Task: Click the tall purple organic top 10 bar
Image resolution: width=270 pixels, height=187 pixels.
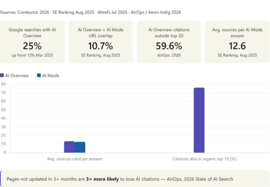Action: click(199, 120)
